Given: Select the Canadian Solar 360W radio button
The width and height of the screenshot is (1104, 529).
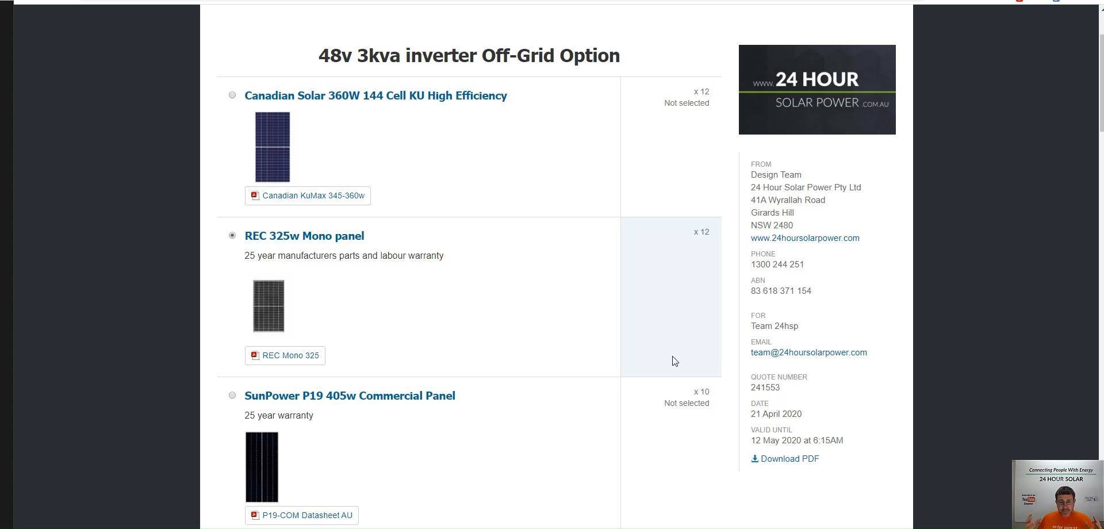Looking at the screenshot, I should click(x=232, y=95).
